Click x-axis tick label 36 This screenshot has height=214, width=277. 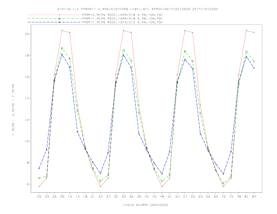tap(131, 197)
